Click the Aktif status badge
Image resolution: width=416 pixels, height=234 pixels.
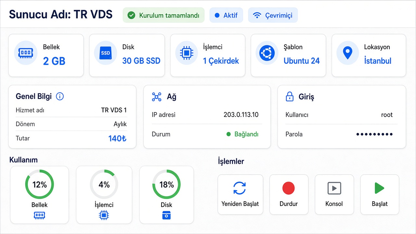click(x=226, y=15)
